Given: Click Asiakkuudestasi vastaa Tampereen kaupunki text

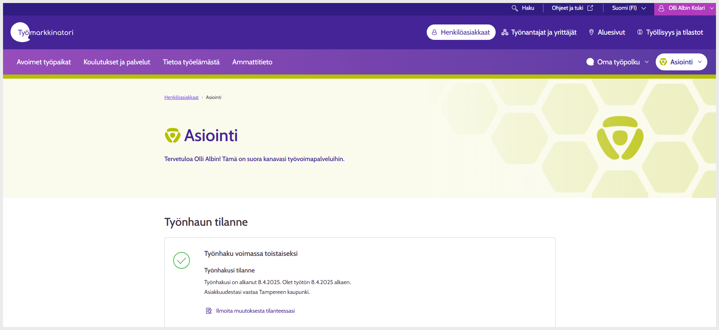Looking at the screenshot, I should point(257,292).
